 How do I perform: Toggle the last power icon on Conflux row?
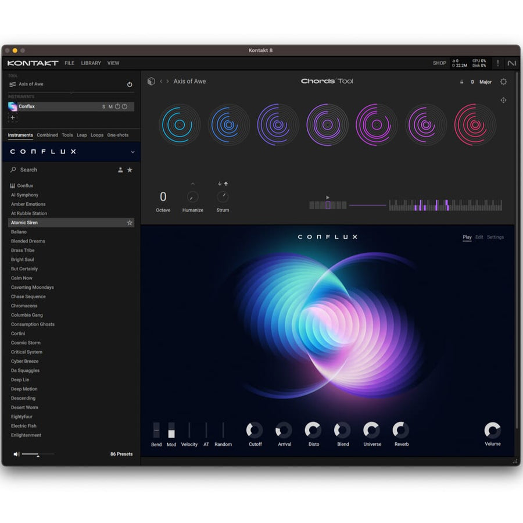[124, 107]
